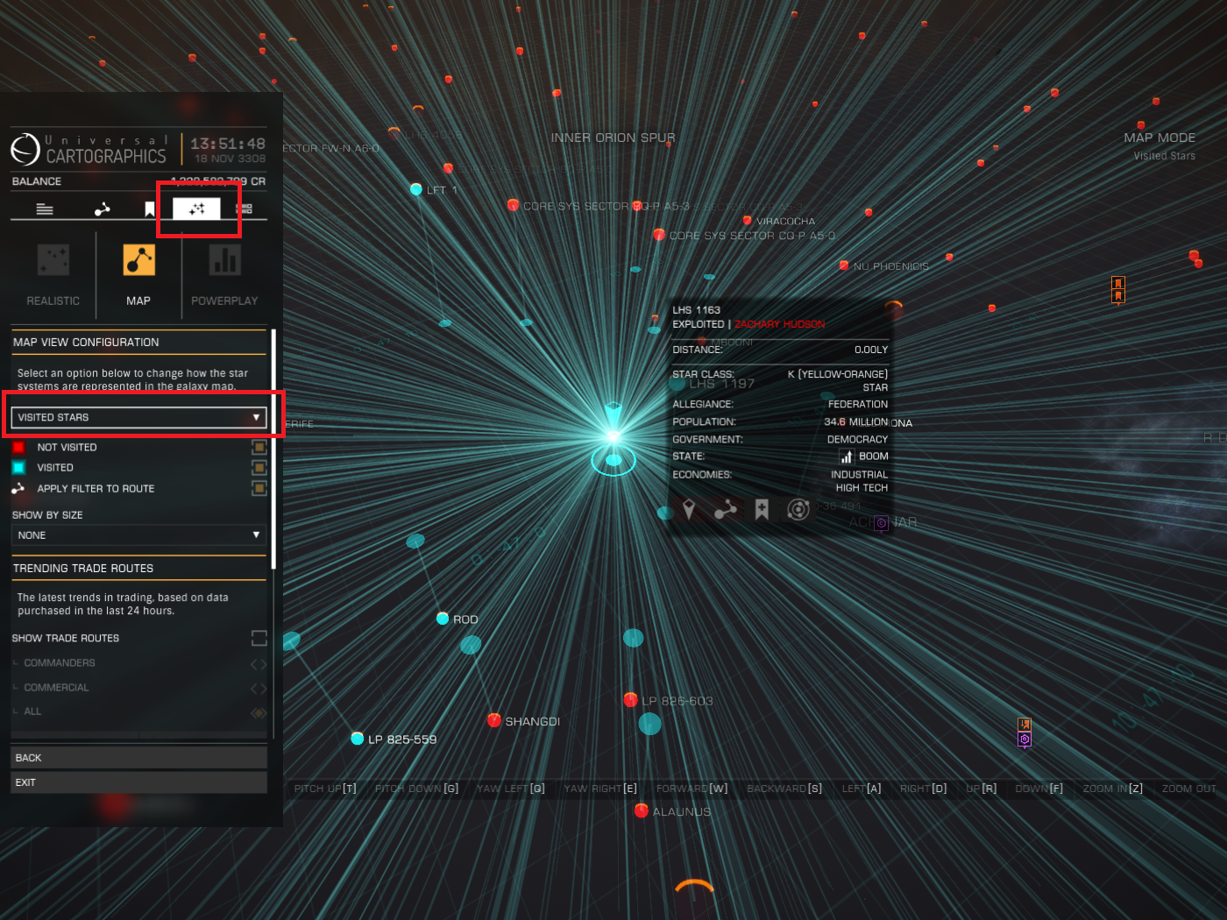This screenshot has height=920, width=1227.
Task: Select the Realistic view mode icon
Action: (53, 260)
